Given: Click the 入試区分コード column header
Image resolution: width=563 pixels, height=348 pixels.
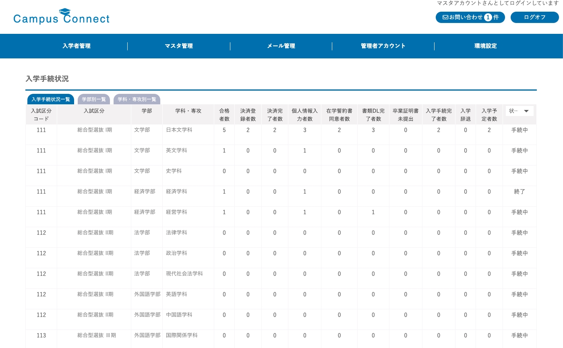Looking at the screenshot, I should [41, 115].
